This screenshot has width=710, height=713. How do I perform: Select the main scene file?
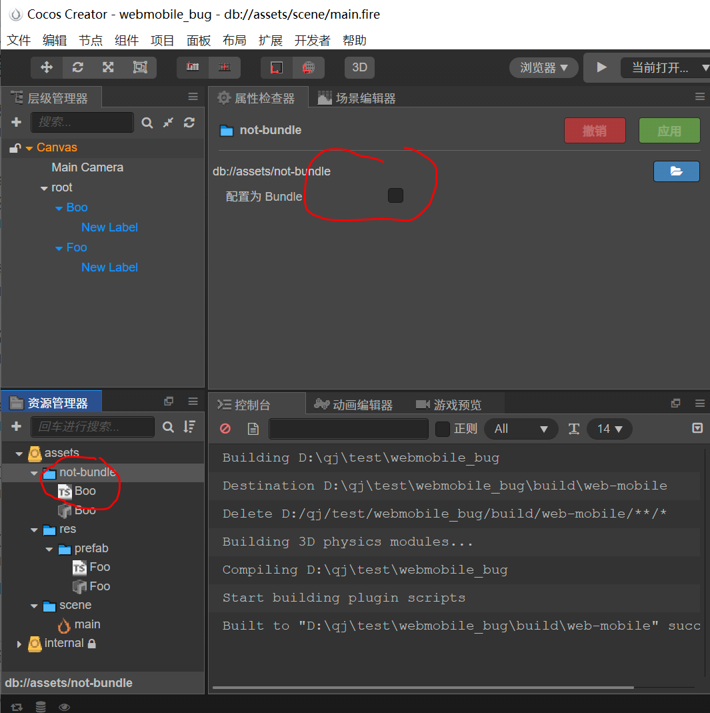pyautogui.click(x=79, y=625)
